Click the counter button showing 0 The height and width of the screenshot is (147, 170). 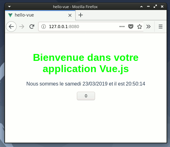(86, 96)
